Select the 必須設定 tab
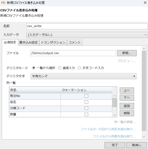The width and height of the screenshot is (148, 149). pyautogui.click(x=10, y=42)
